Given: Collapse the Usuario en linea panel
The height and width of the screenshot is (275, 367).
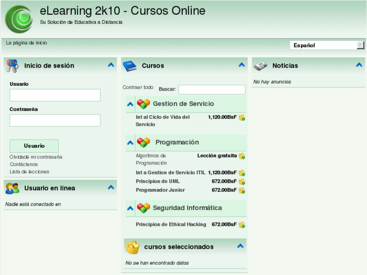Looking at the screenshot, I should click(111, 187).
